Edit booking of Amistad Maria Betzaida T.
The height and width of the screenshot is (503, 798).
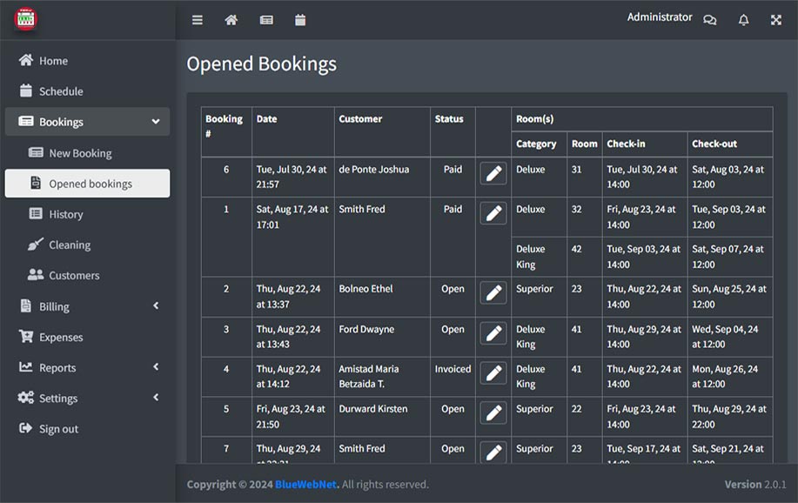(x=493, y=372)
